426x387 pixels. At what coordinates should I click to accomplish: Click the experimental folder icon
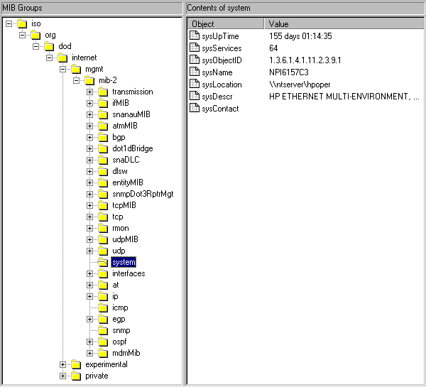coord(76,365)
